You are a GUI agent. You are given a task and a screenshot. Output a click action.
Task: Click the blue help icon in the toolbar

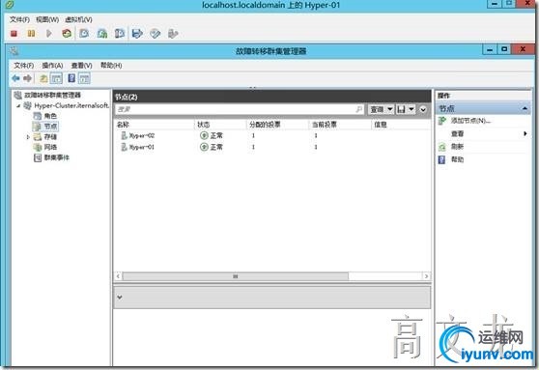71,78
